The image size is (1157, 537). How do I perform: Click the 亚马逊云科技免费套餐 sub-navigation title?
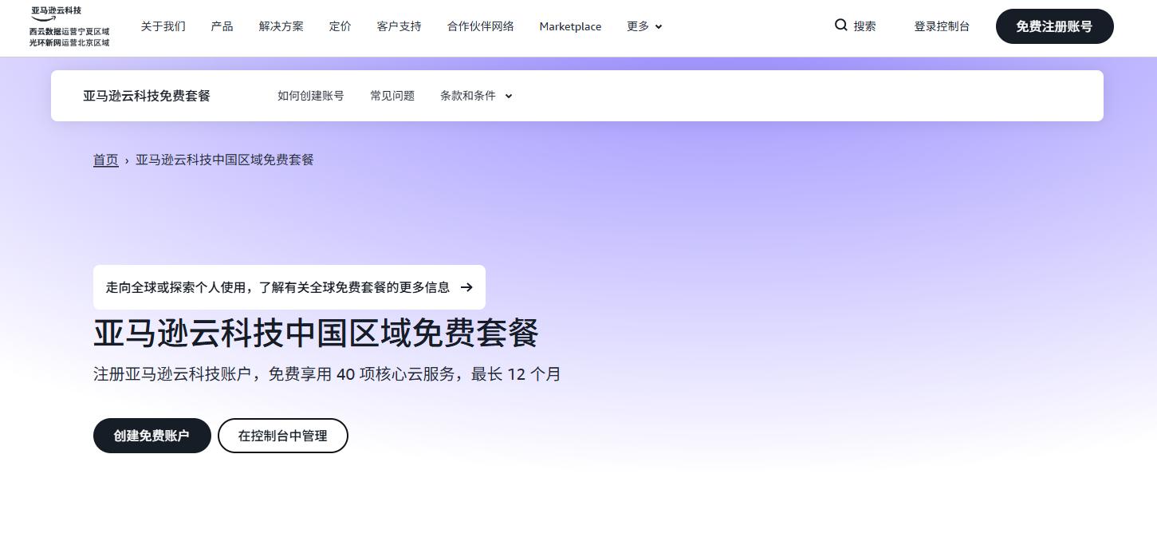tap(147, 96)
